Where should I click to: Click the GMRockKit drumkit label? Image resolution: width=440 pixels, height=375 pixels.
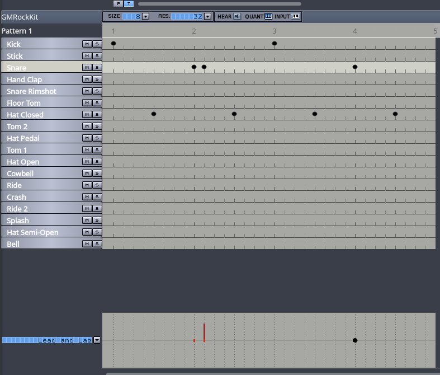(x=20, y=17)
